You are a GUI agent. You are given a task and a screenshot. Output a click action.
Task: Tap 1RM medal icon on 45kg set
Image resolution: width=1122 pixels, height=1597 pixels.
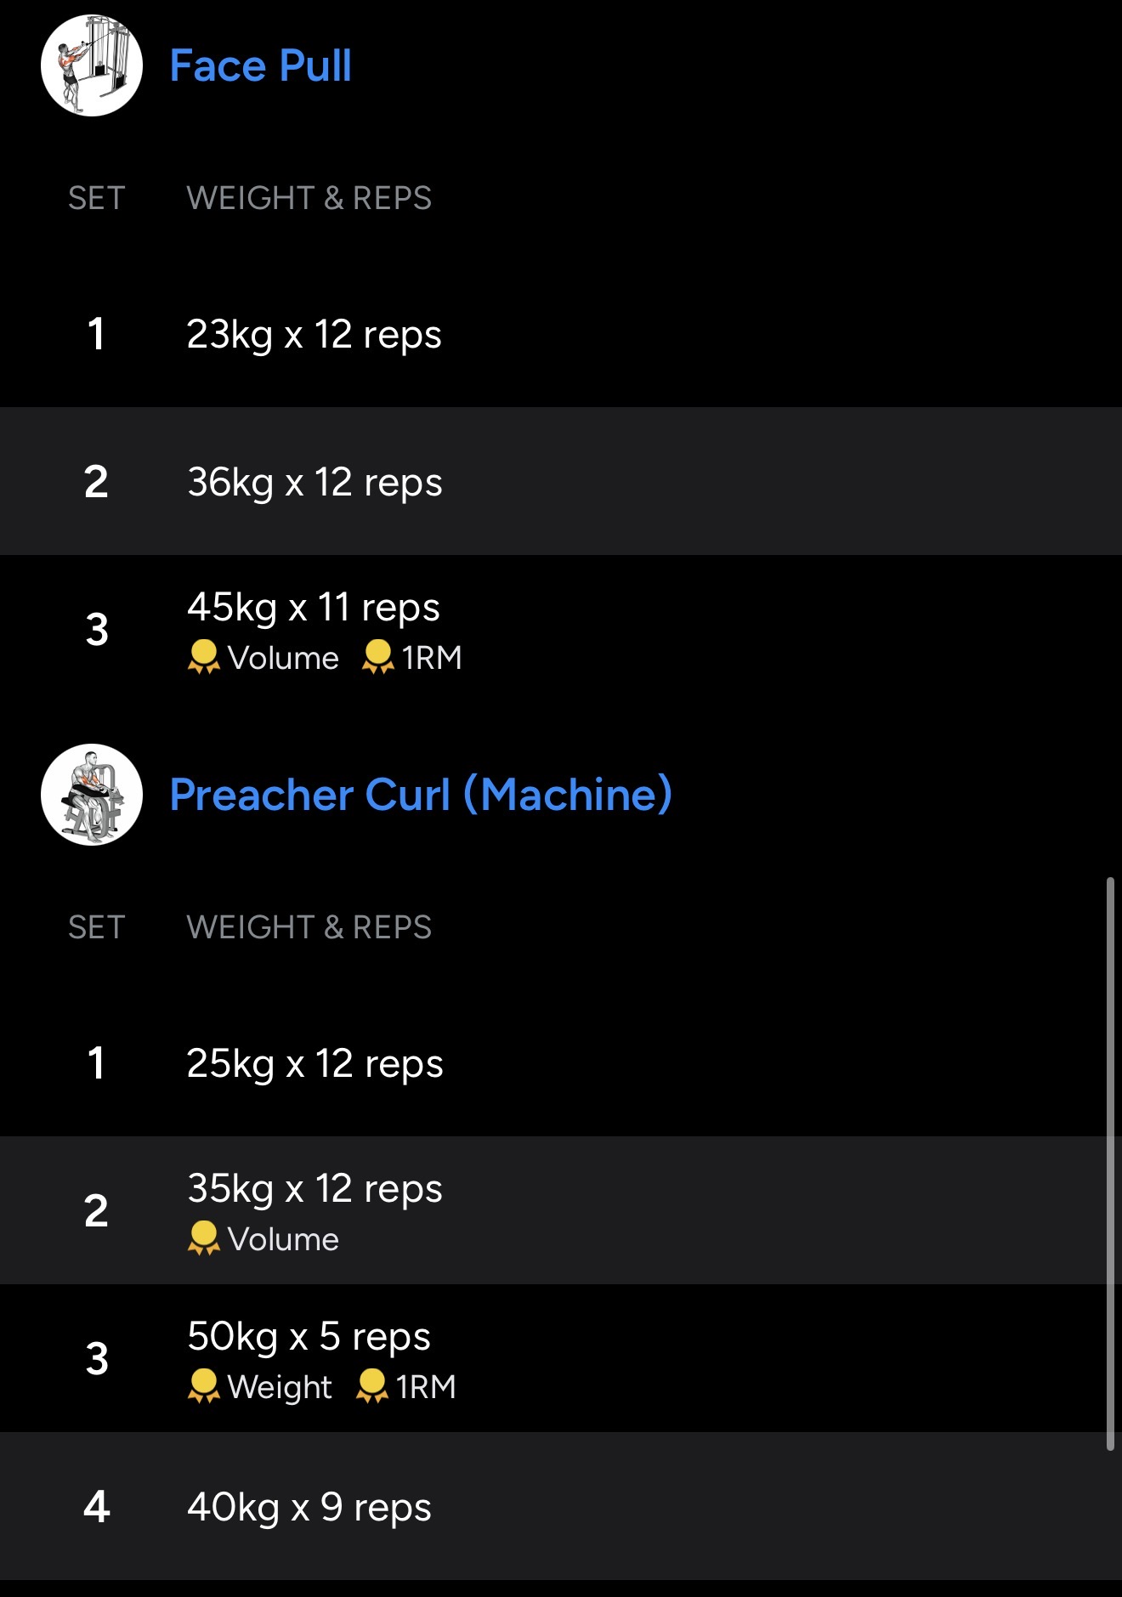point(378,657)
